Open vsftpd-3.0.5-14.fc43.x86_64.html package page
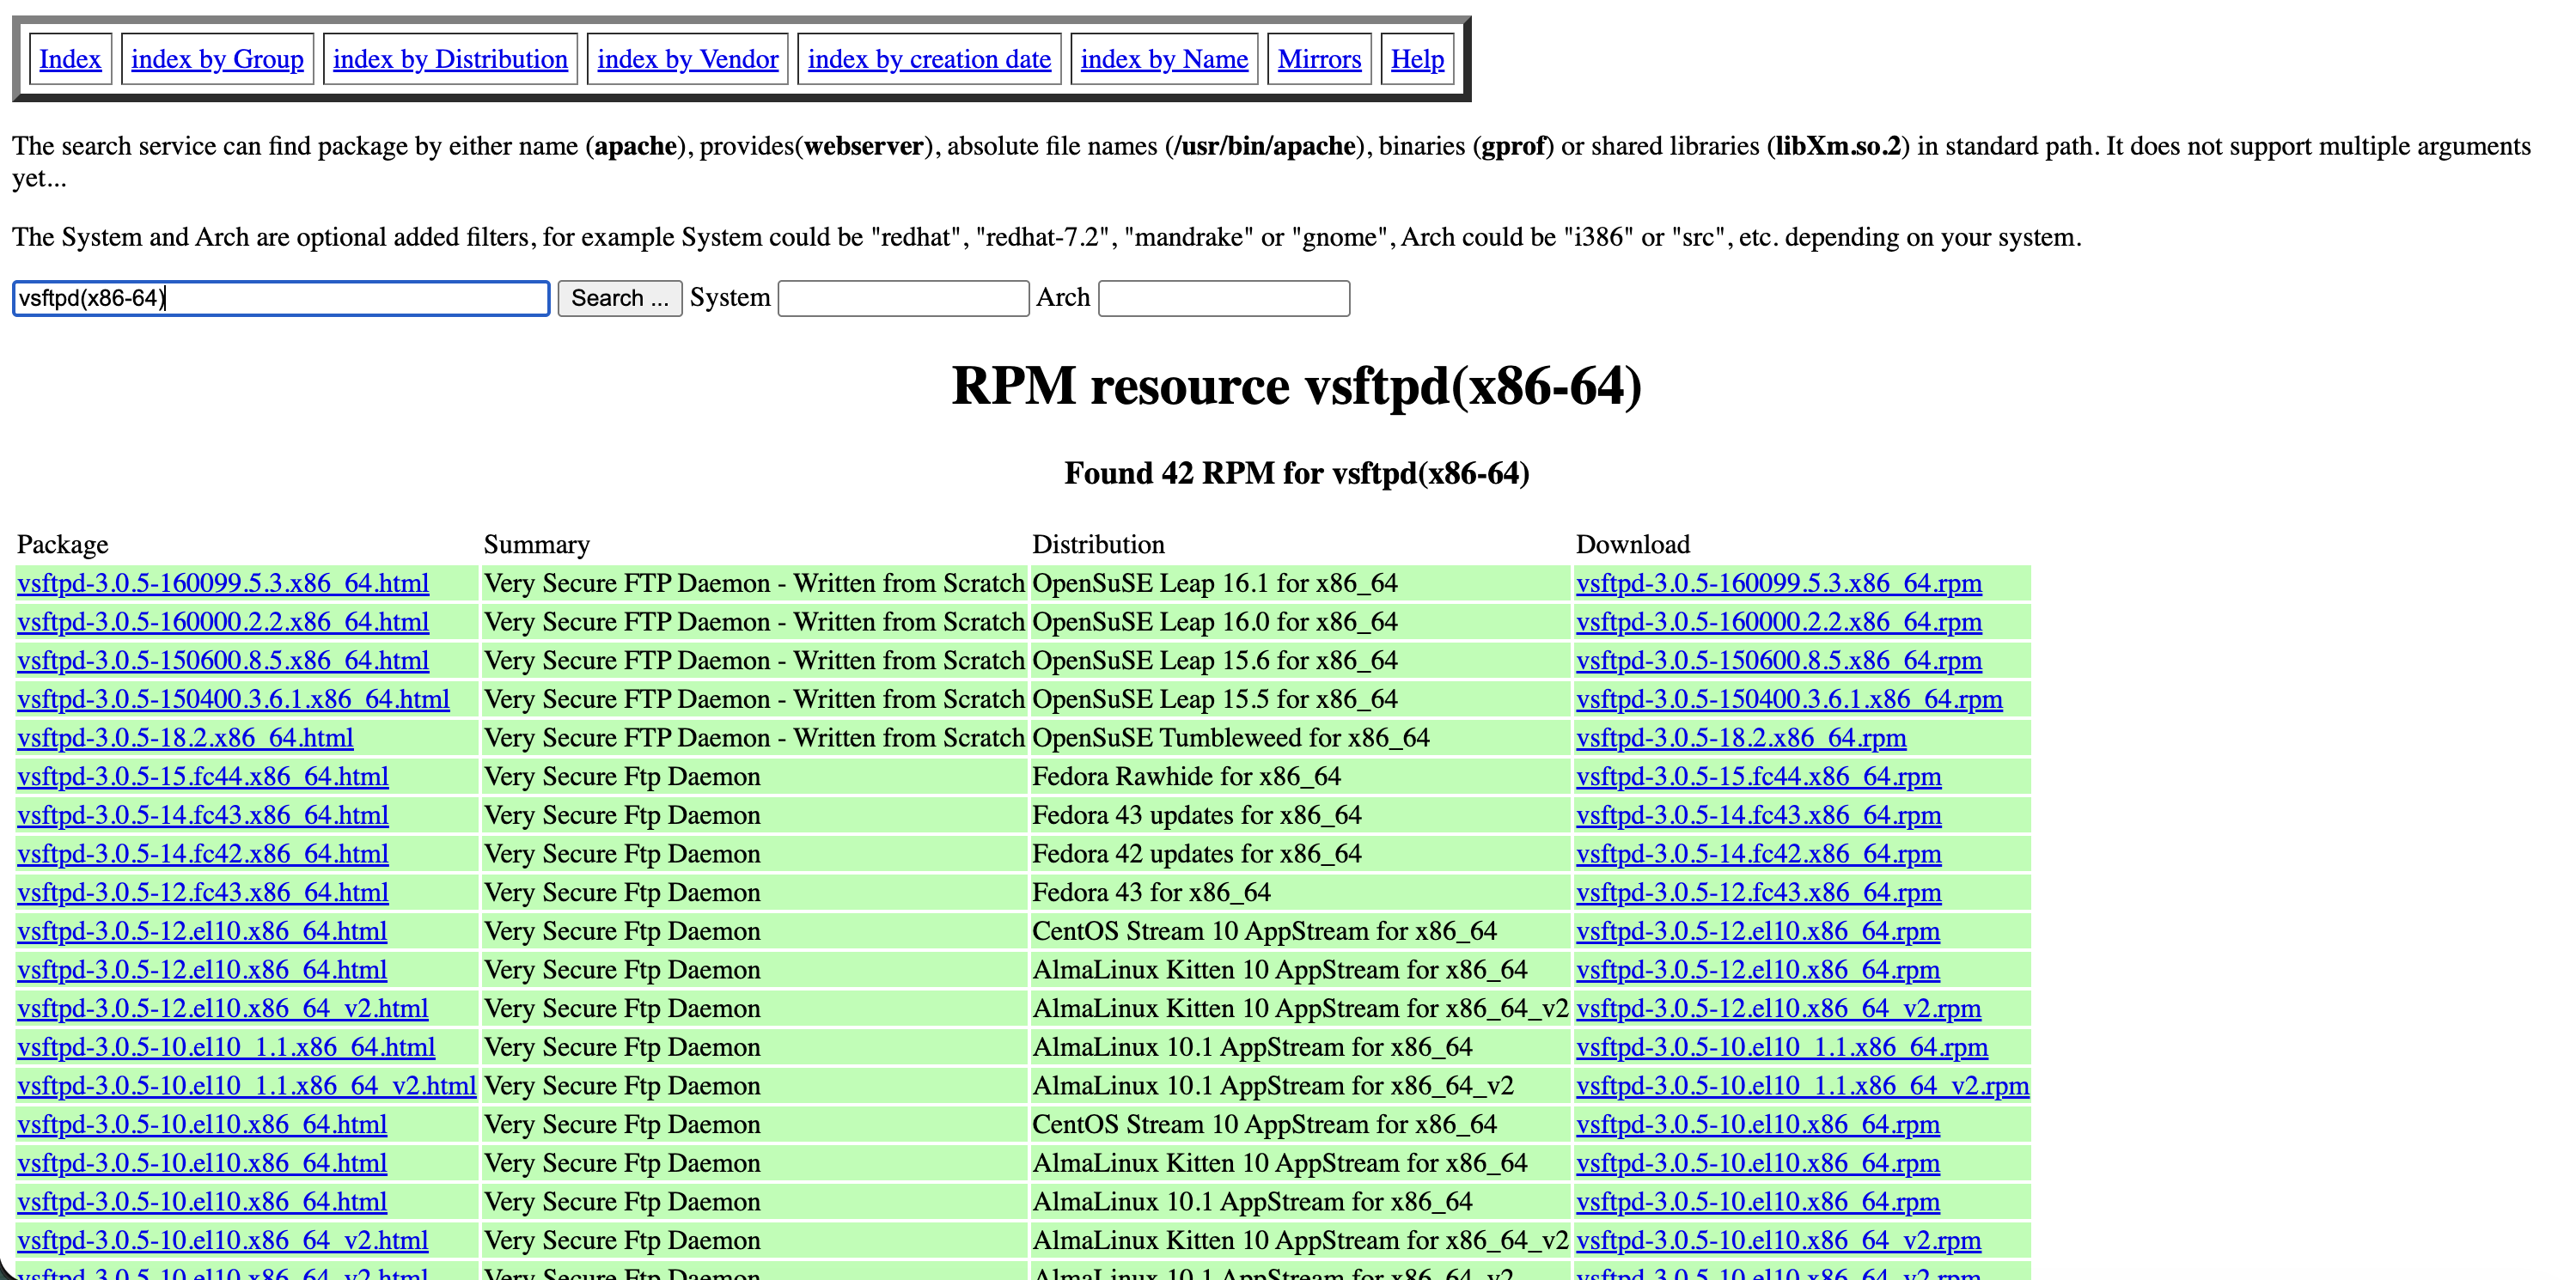Image resolution: width=2576 pixels, height=1280 pixels. (203, 815)
